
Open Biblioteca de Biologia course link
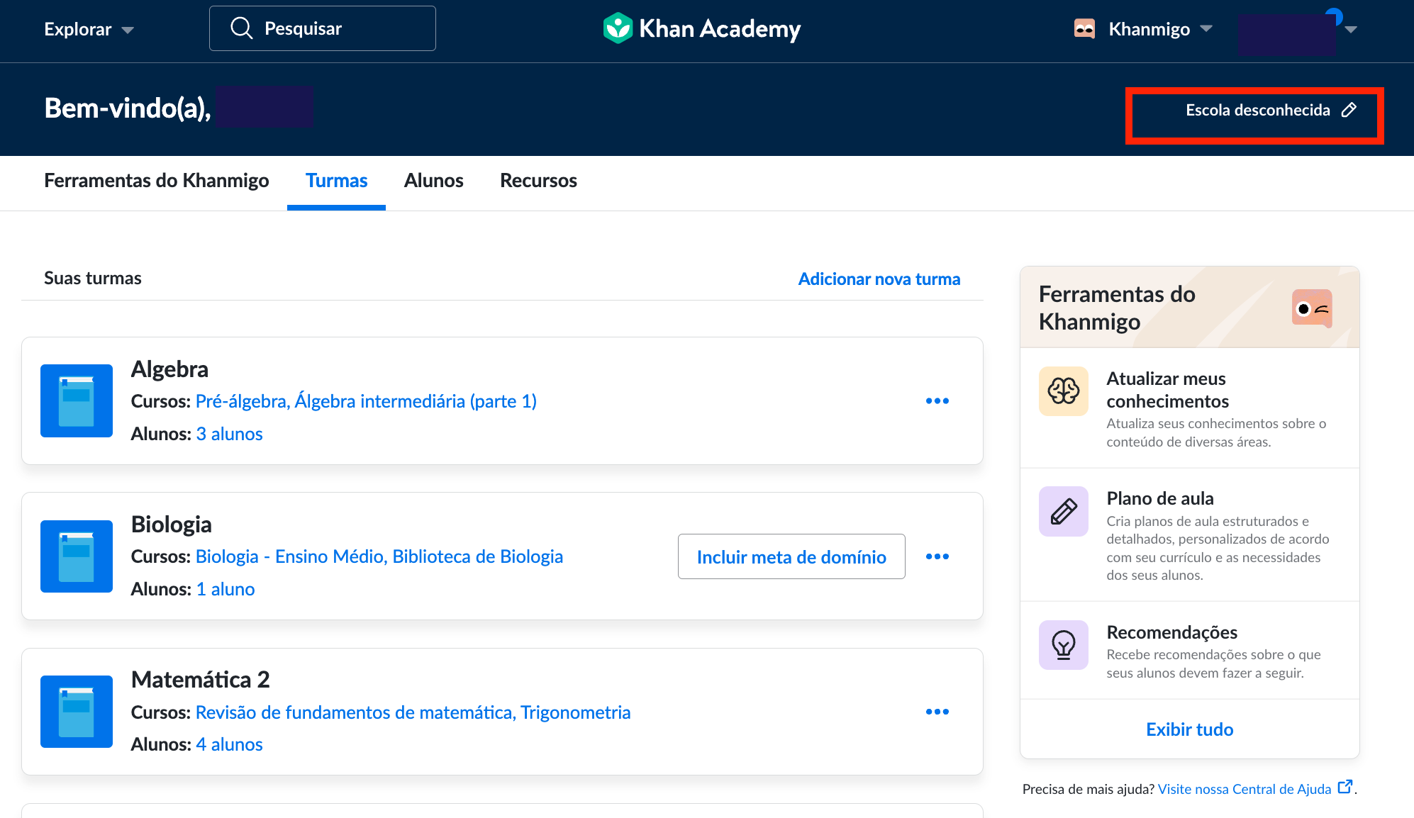(x=478, y=556)
